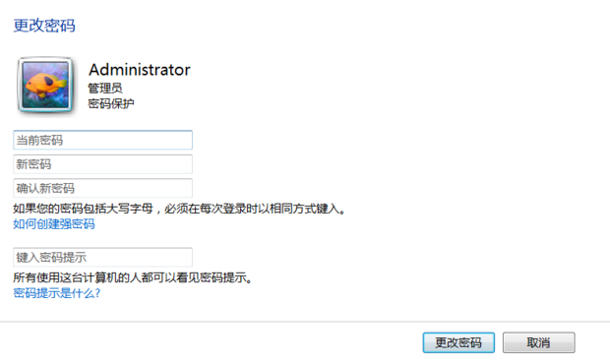Open the 如何创建强密码 help link

click(54, 224)
